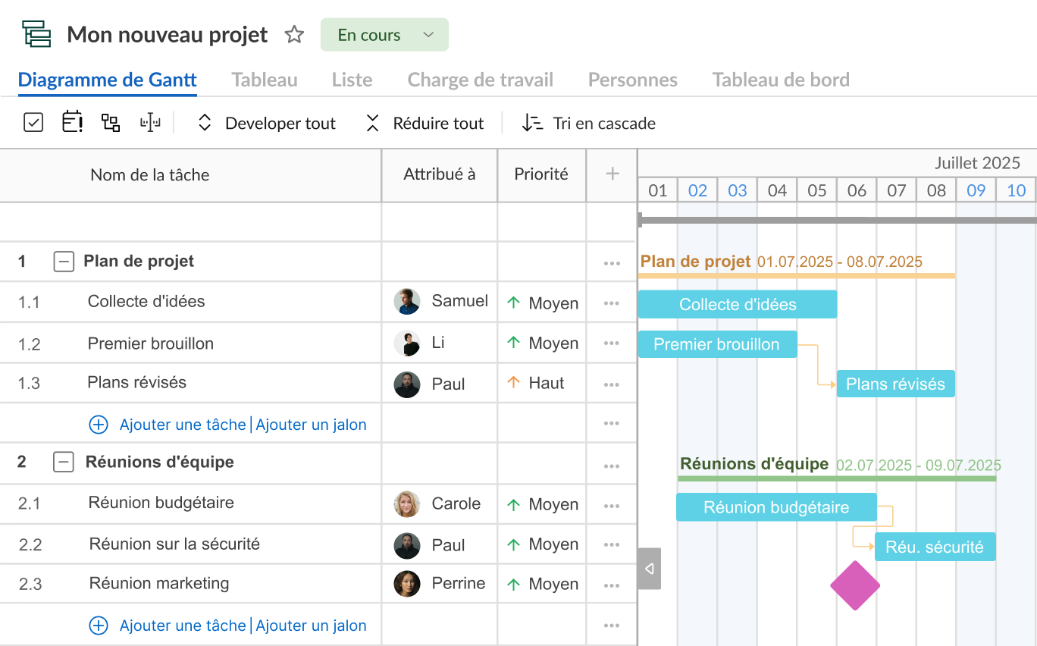
Task: Activate Developer tout expand icon
Action: (204, 122)
